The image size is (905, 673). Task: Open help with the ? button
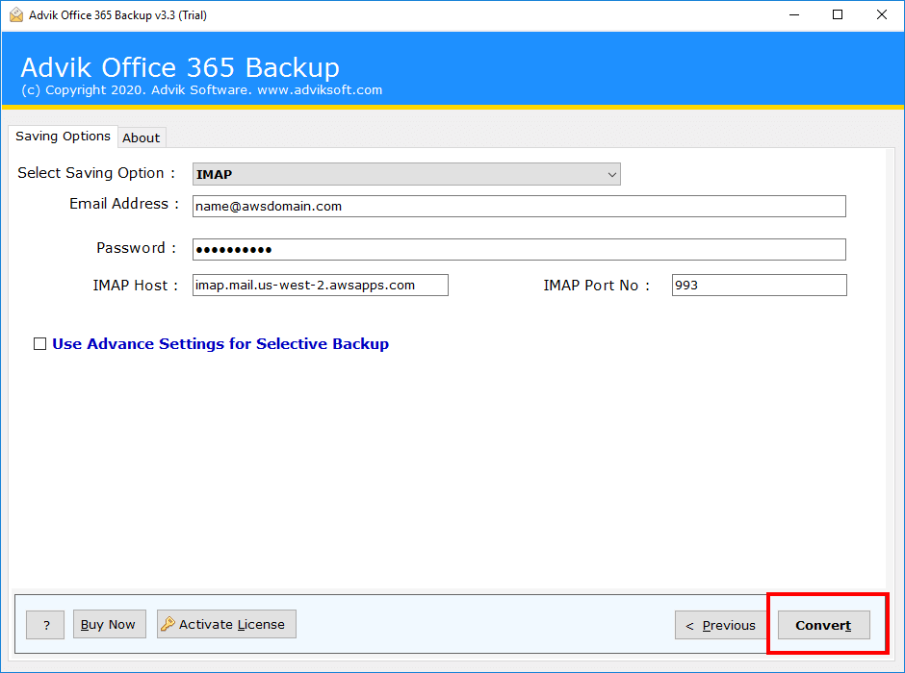[x=45, y=625]
